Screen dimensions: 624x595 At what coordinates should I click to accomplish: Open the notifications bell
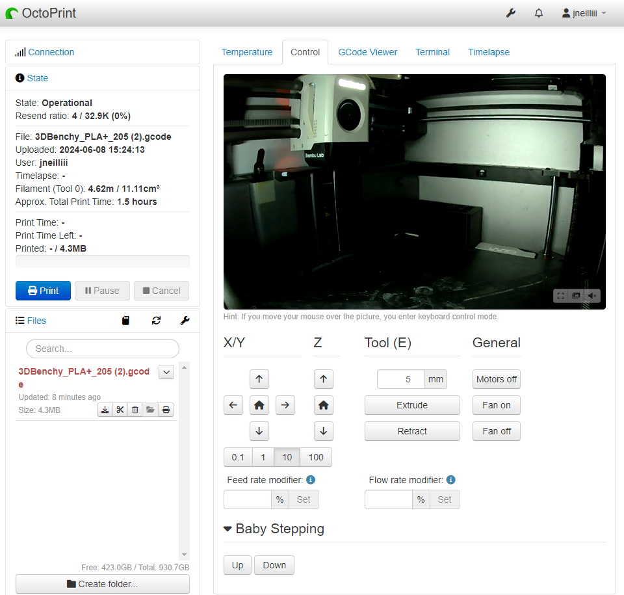538,13
